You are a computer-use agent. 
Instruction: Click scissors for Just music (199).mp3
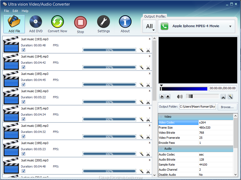point(148,154)
